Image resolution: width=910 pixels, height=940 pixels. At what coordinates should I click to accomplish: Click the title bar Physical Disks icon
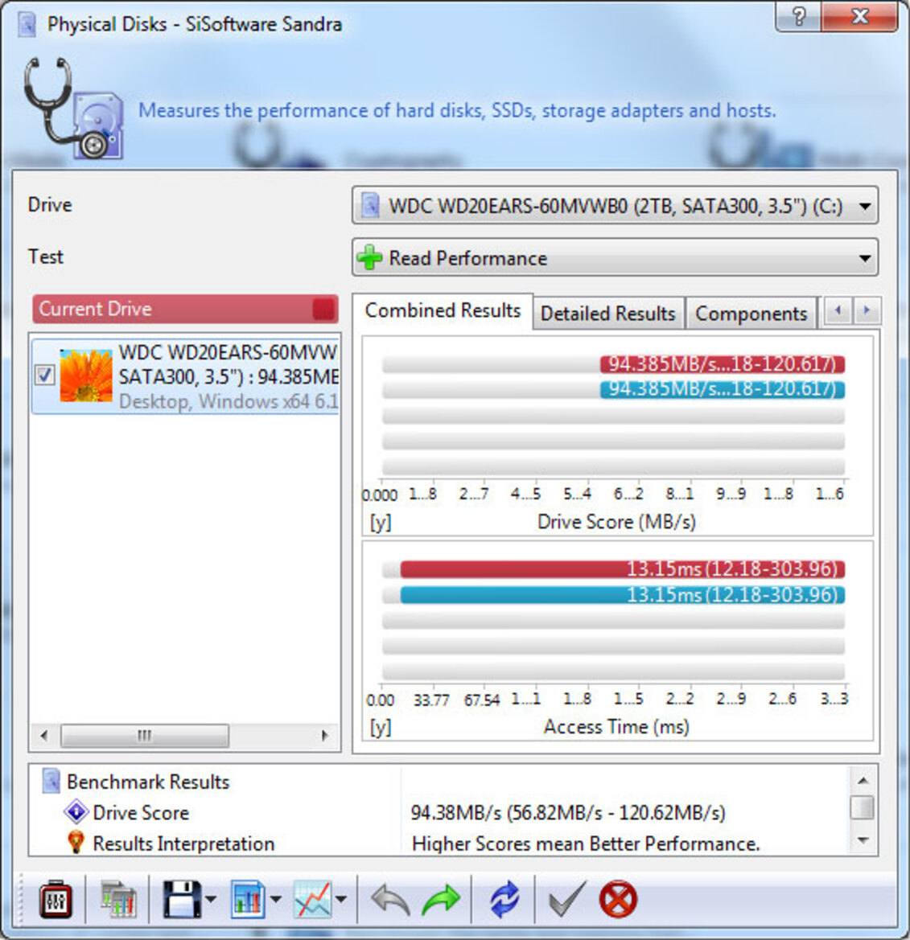point(27,25)
